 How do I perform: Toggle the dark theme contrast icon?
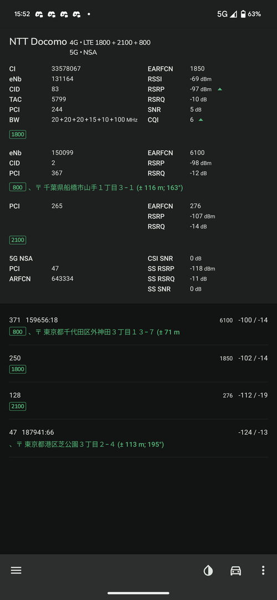click(208, 571)
